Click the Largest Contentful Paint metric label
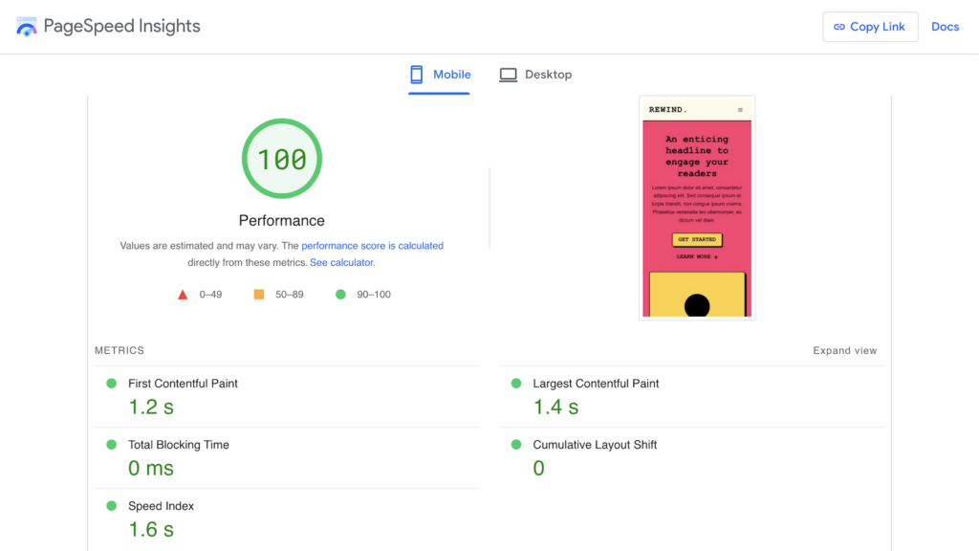 point(596,384)
